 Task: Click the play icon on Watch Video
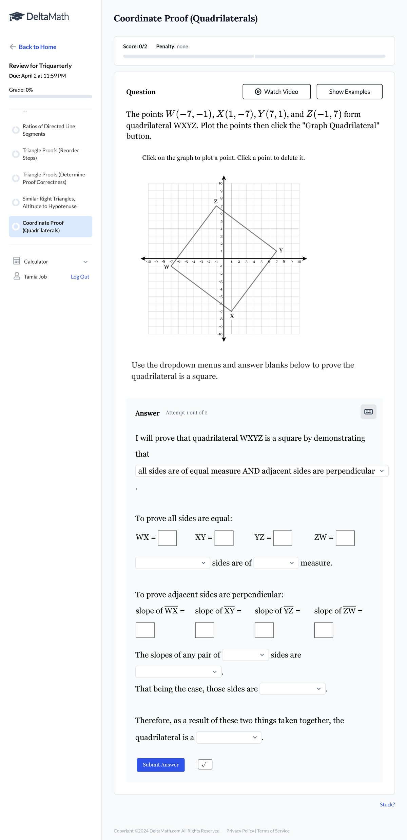258,91
